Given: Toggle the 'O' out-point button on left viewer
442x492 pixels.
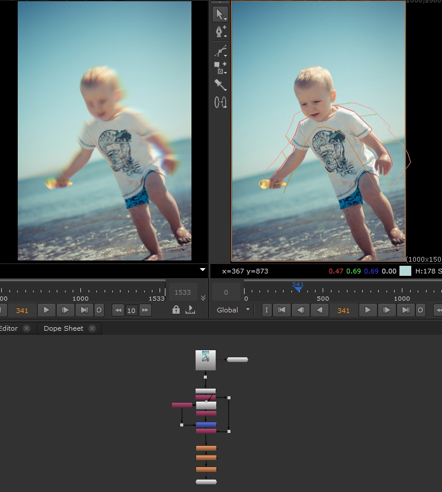Looking at the screenshot, I should coord(99,310).
